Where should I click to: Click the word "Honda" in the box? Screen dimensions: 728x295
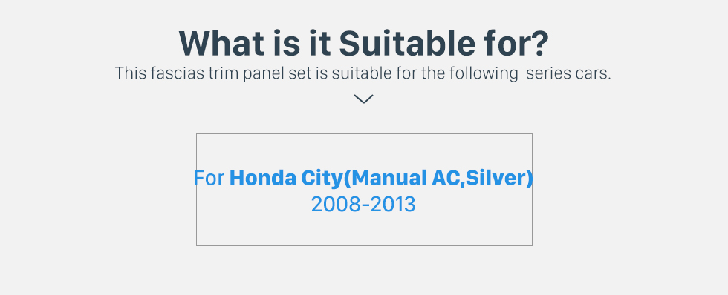coord(262,179)
